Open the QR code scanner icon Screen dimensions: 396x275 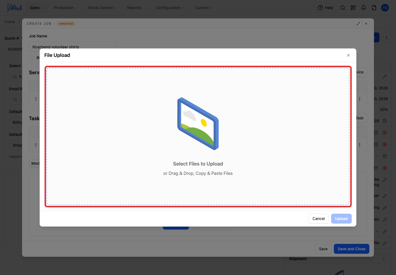click(353, 8)
